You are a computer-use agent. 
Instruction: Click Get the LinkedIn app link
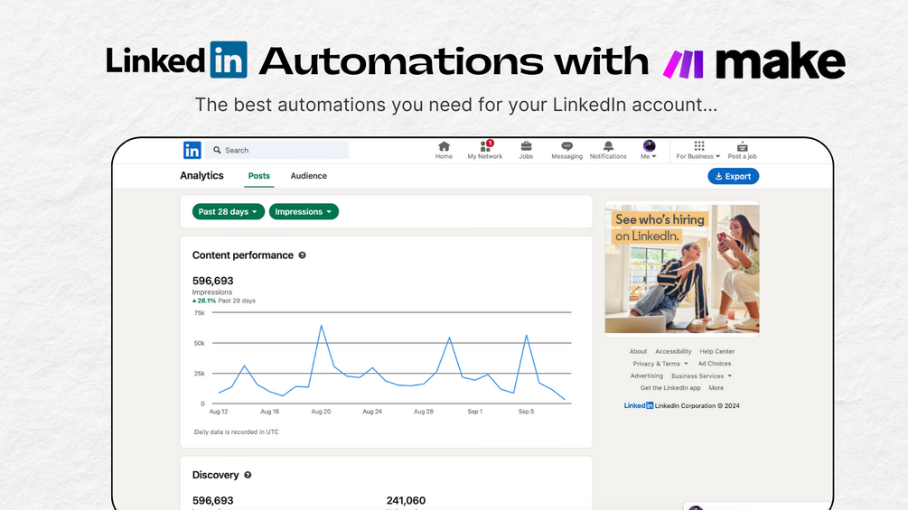(x=670, y=388)
